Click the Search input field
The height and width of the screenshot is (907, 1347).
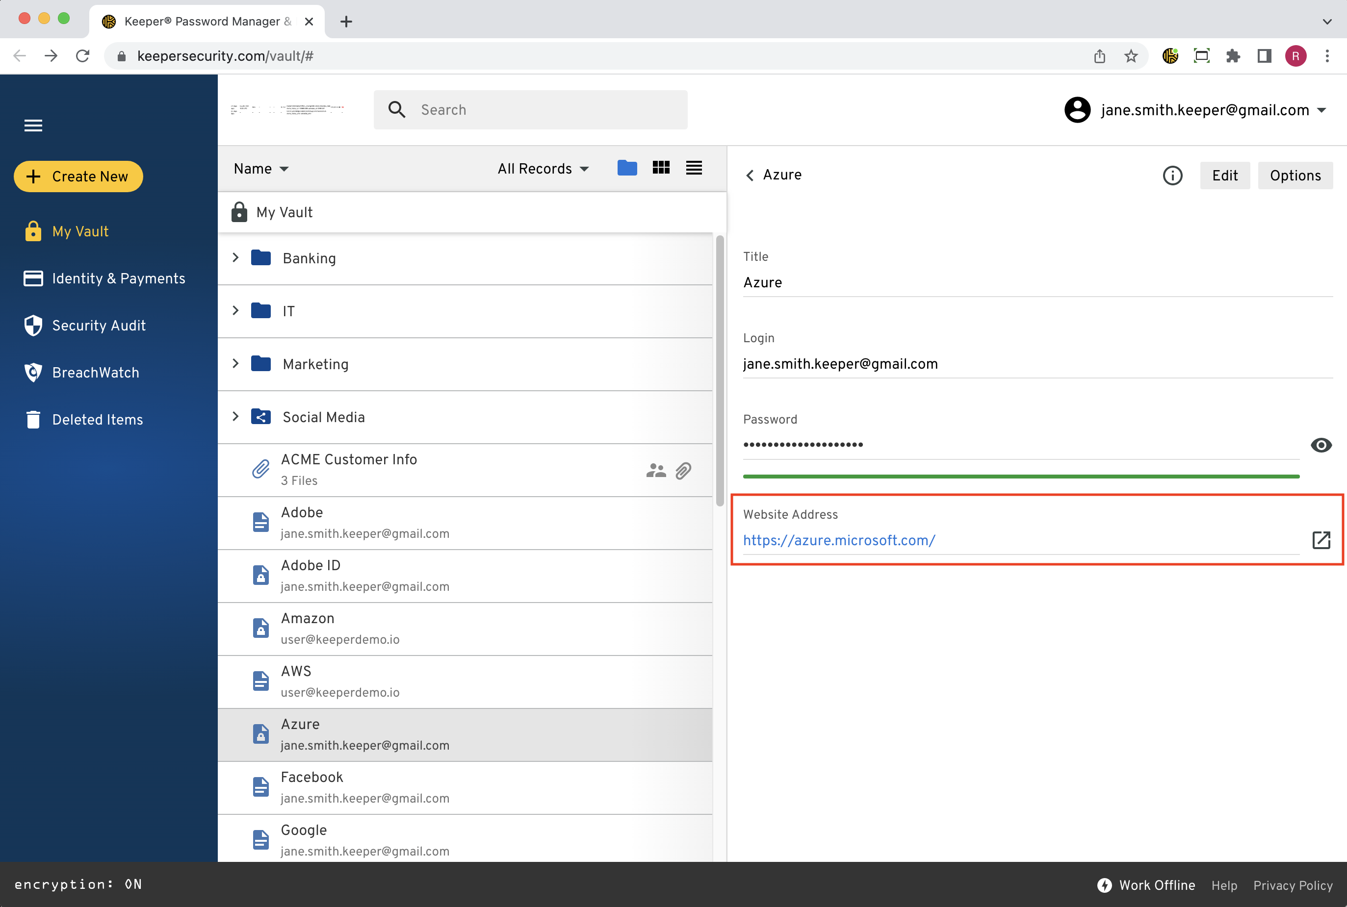tap(530, 110)
